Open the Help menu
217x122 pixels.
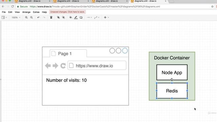click(44, 12)
